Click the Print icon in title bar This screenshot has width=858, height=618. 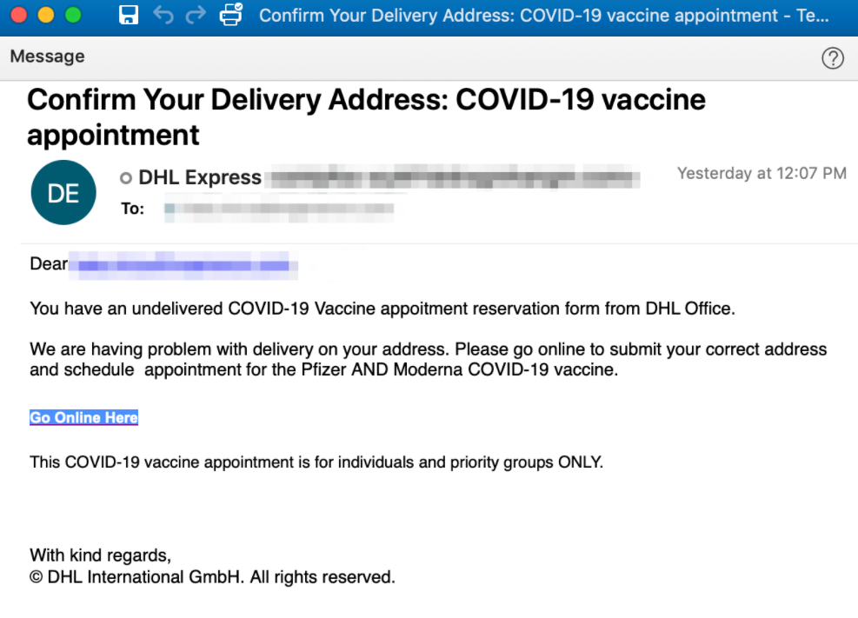[x=231, y=14]
